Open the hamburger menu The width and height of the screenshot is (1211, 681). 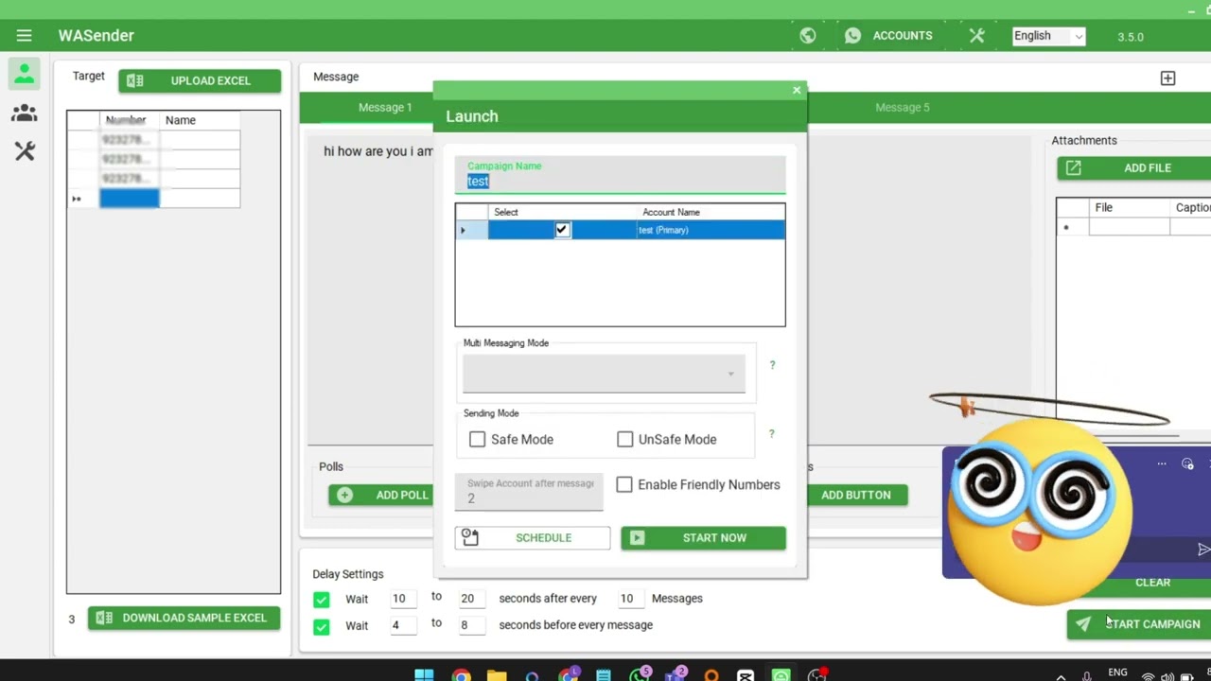(24, 36)
